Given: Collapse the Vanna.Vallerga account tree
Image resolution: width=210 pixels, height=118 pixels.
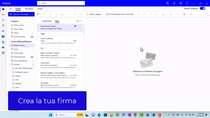Looking at the screenshot, I should tap(10, 42).
